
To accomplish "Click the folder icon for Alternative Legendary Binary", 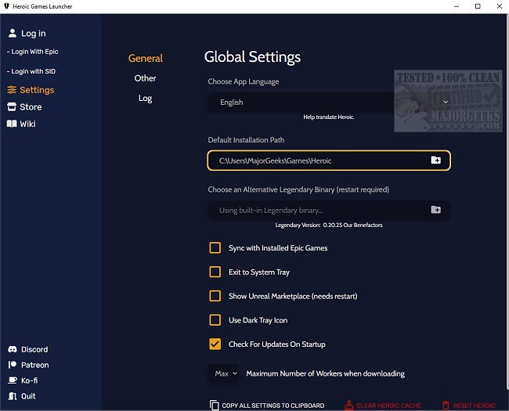I will pyautogui.click(x=435, y=210).
